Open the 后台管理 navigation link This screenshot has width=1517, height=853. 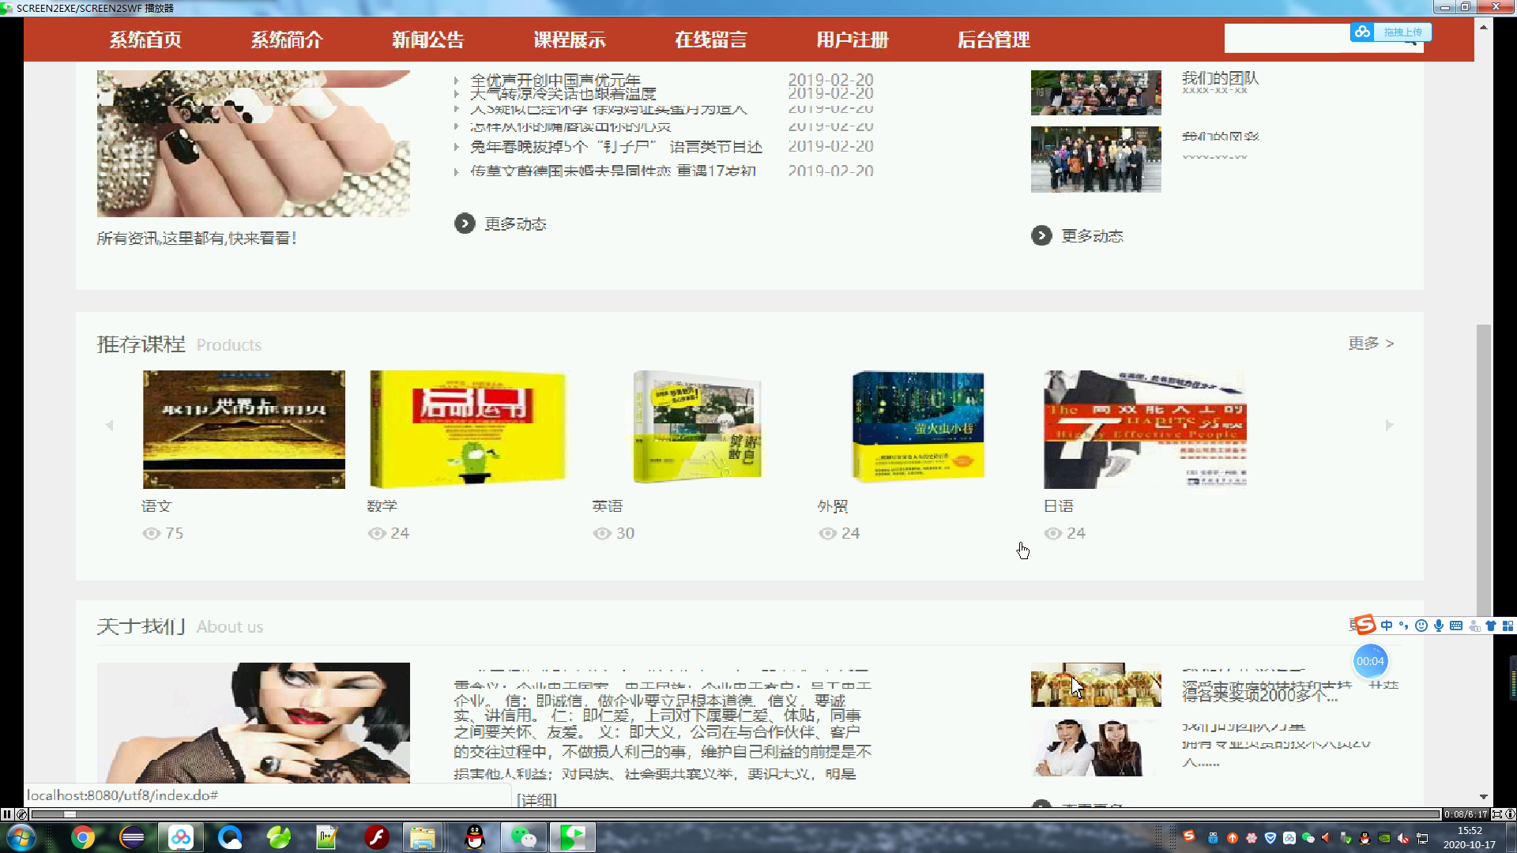993,39
